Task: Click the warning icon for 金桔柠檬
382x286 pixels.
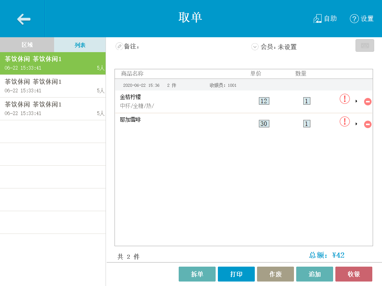Action: [345, 99]
